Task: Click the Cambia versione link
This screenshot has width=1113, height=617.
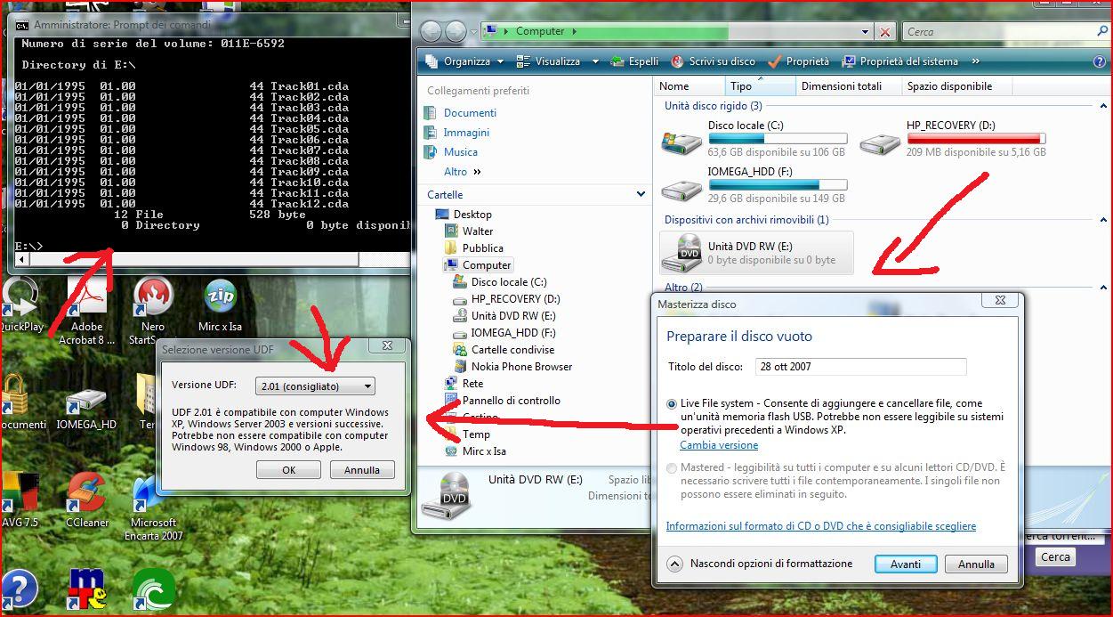Action: [x=719, y=445]
